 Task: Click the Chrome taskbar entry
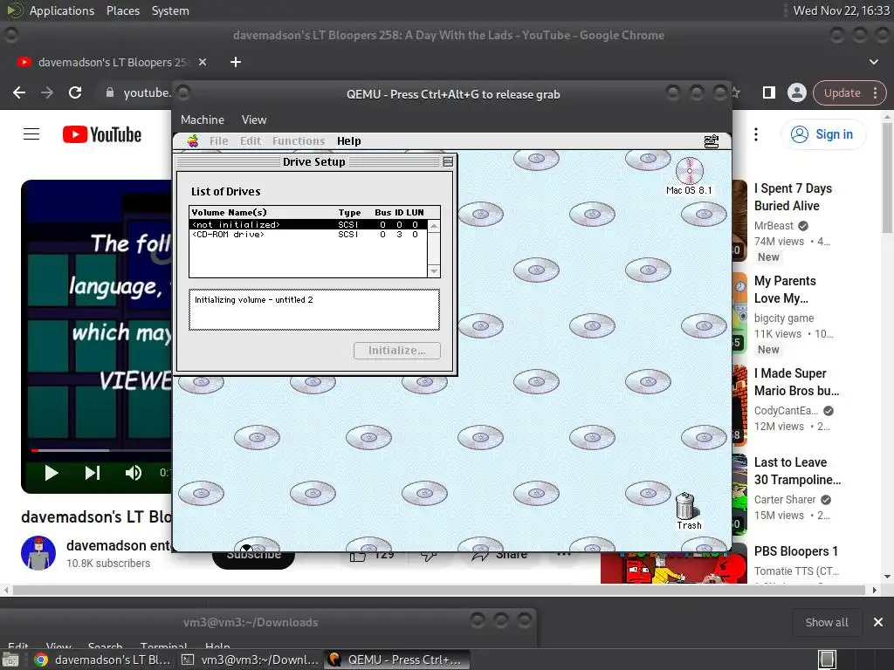(102, 660)
